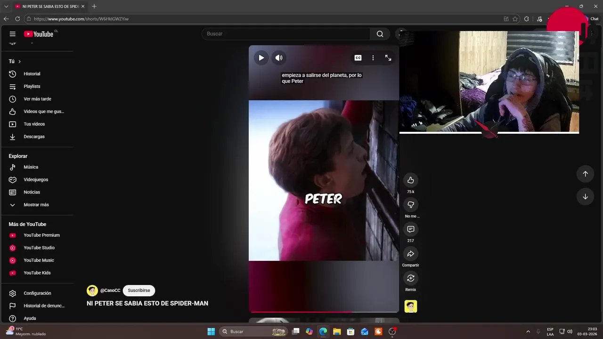Viewport: 603px width, 339px height.
Task: Open the Short's three-dot options menu
Action: click(373, 58)
